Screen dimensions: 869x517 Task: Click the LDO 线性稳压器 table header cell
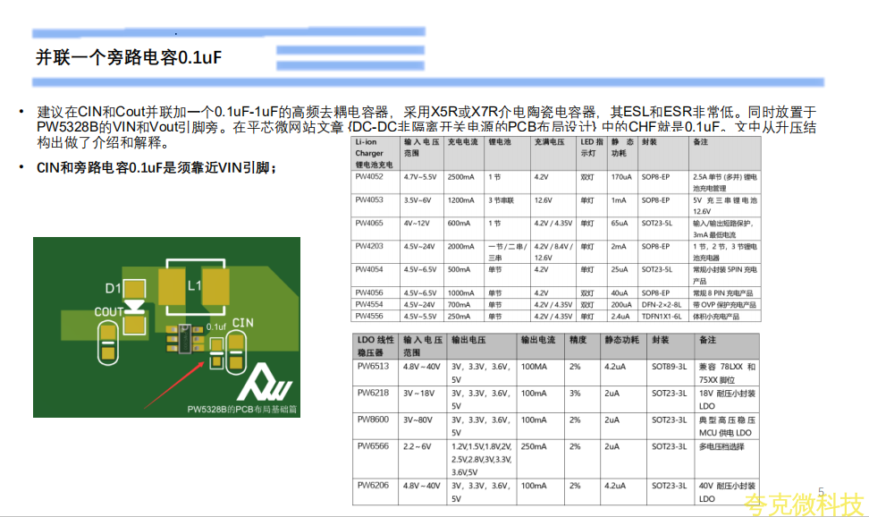tap(375, 345)
